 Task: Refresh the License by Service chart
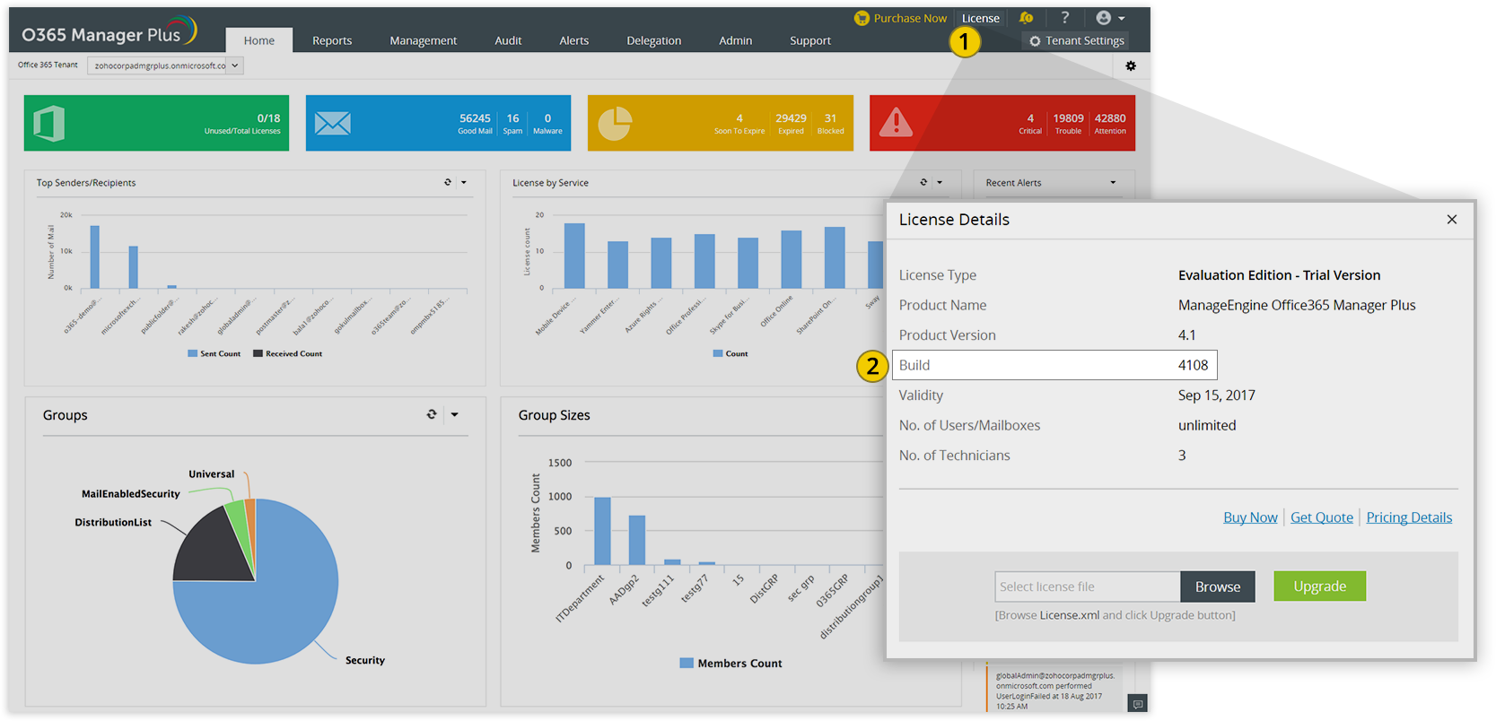923,182
